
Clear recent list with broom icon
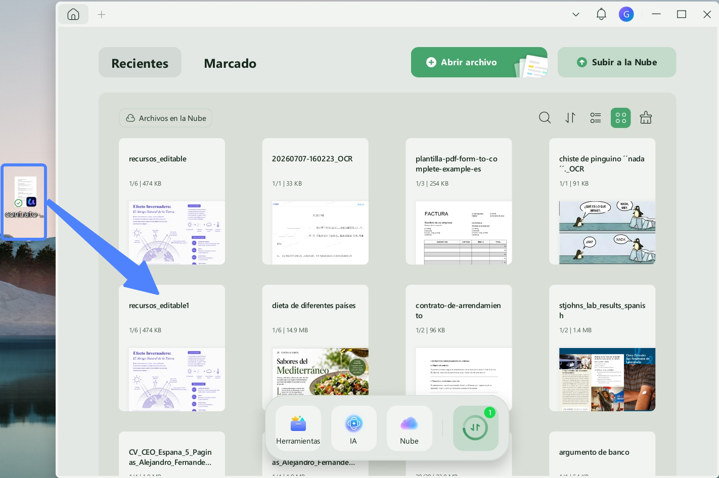[646, 118]
